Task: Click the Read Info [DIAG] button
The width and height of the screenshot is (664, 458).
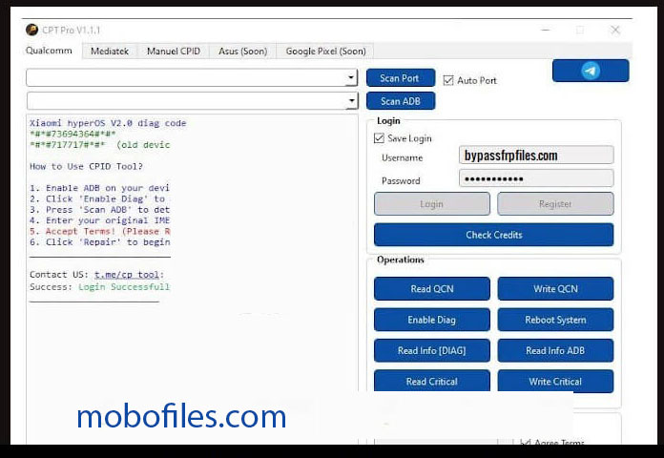Action: [431, 350]
